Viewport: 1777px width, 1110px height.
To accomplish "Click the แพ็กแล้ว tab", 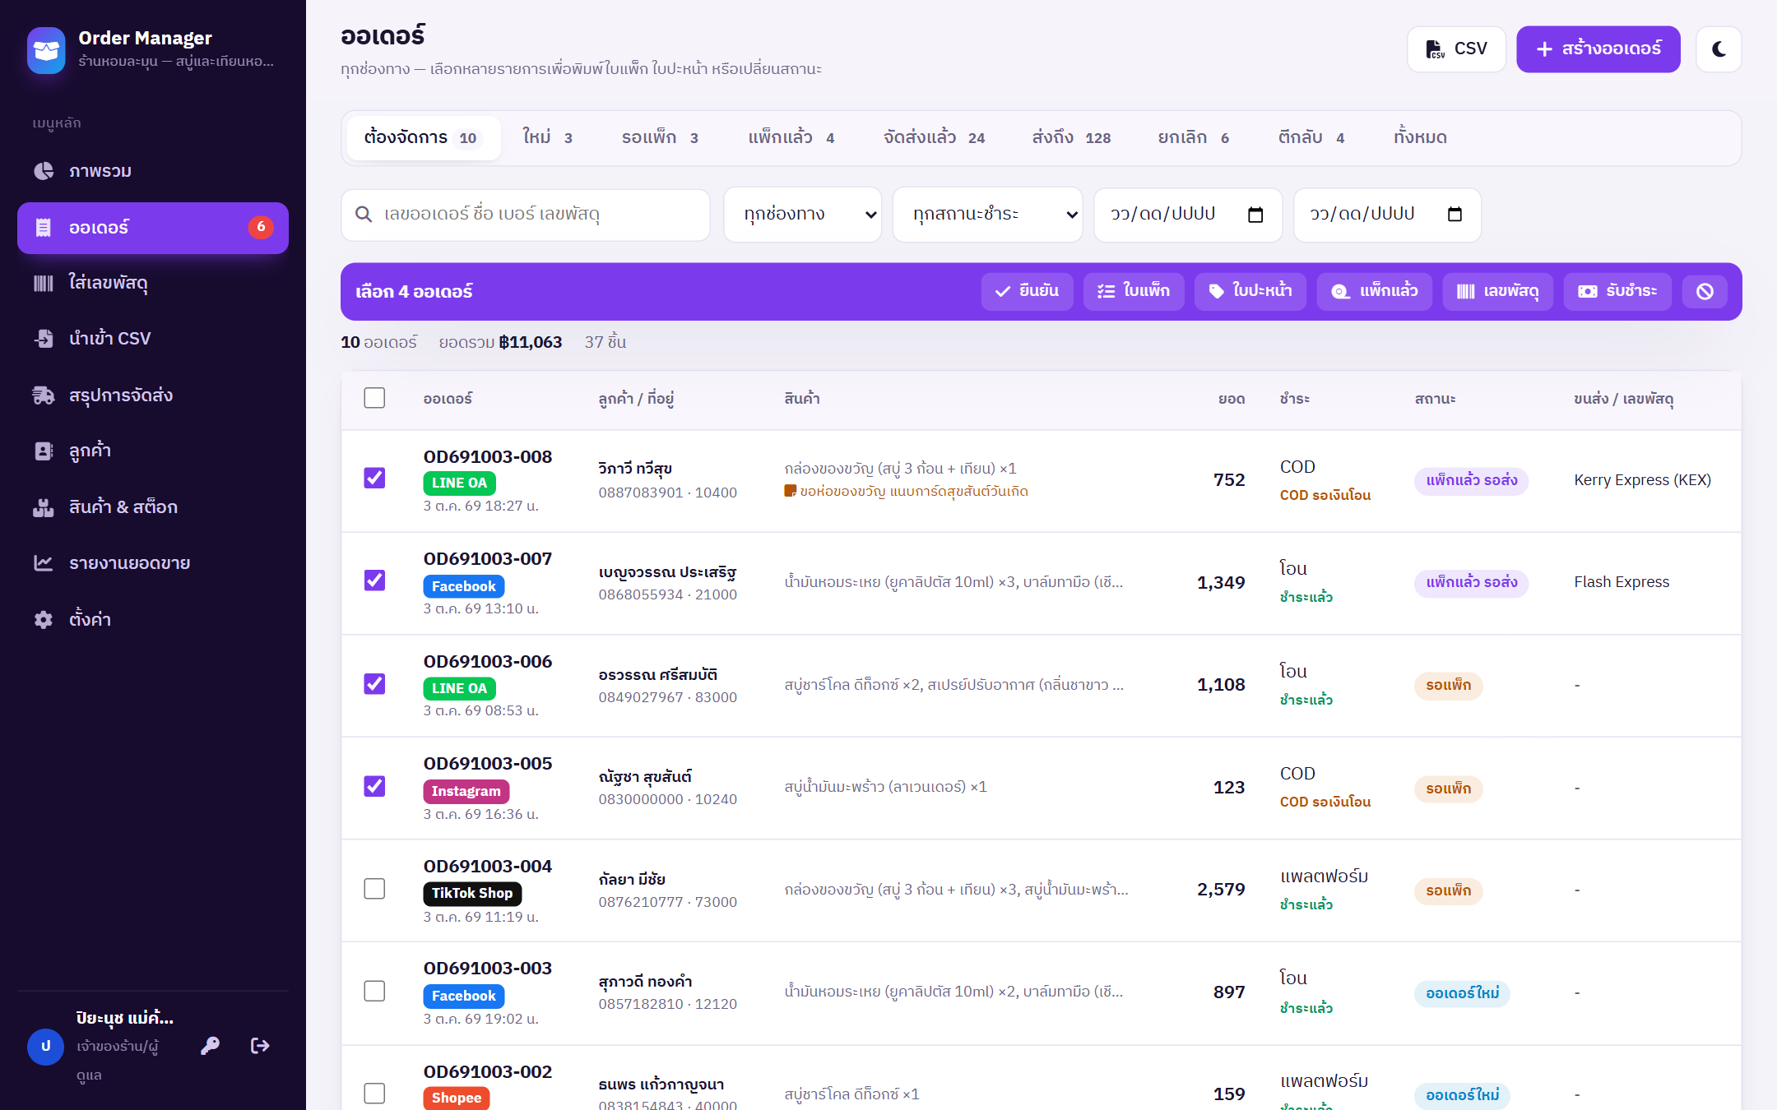I will [791, 137].
